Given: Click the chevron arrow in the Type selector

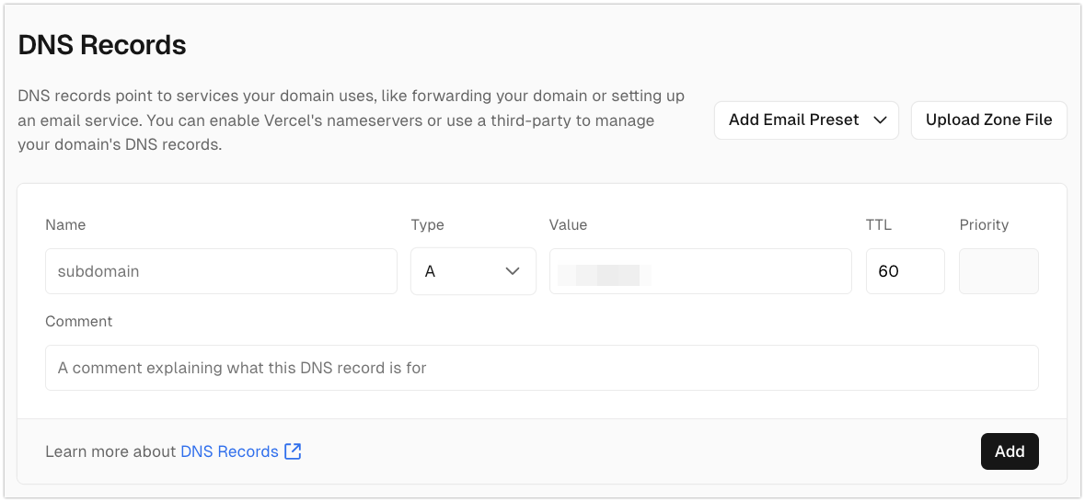Looking at the screenshot, I should (513, 271).
